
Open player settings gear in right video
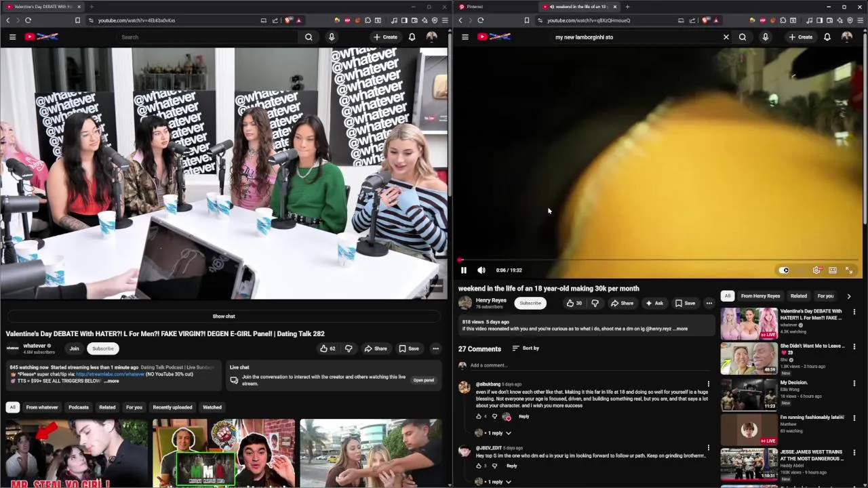click(816, 270)
